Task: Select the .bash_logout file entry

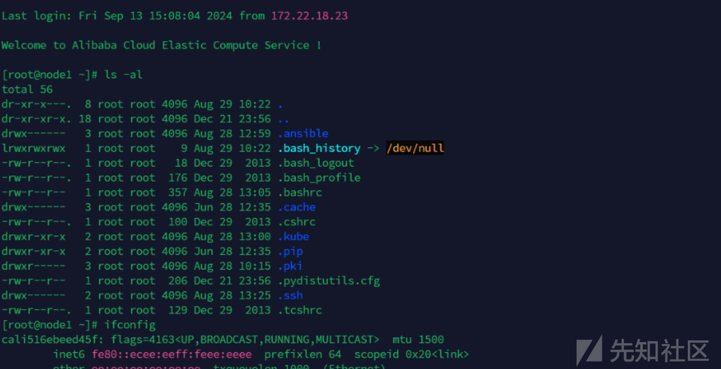Action: [316, 163]
